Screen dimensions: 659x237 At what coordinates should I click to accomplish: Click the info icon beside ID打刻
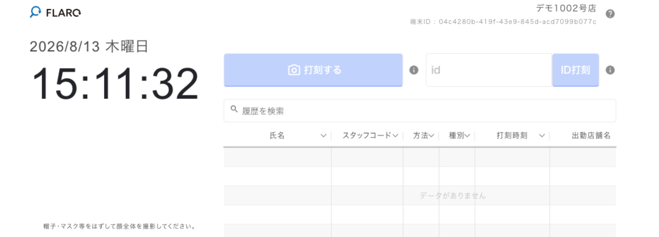coord(610,70)
